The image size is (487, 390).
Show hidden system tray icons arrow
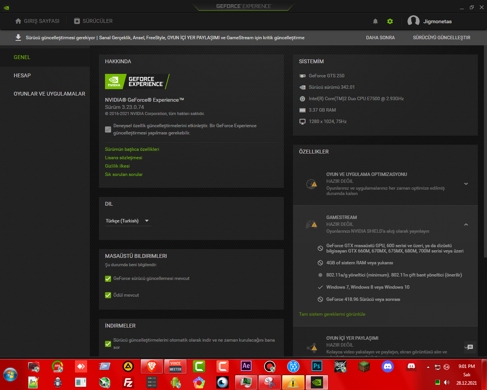(428, 367)
